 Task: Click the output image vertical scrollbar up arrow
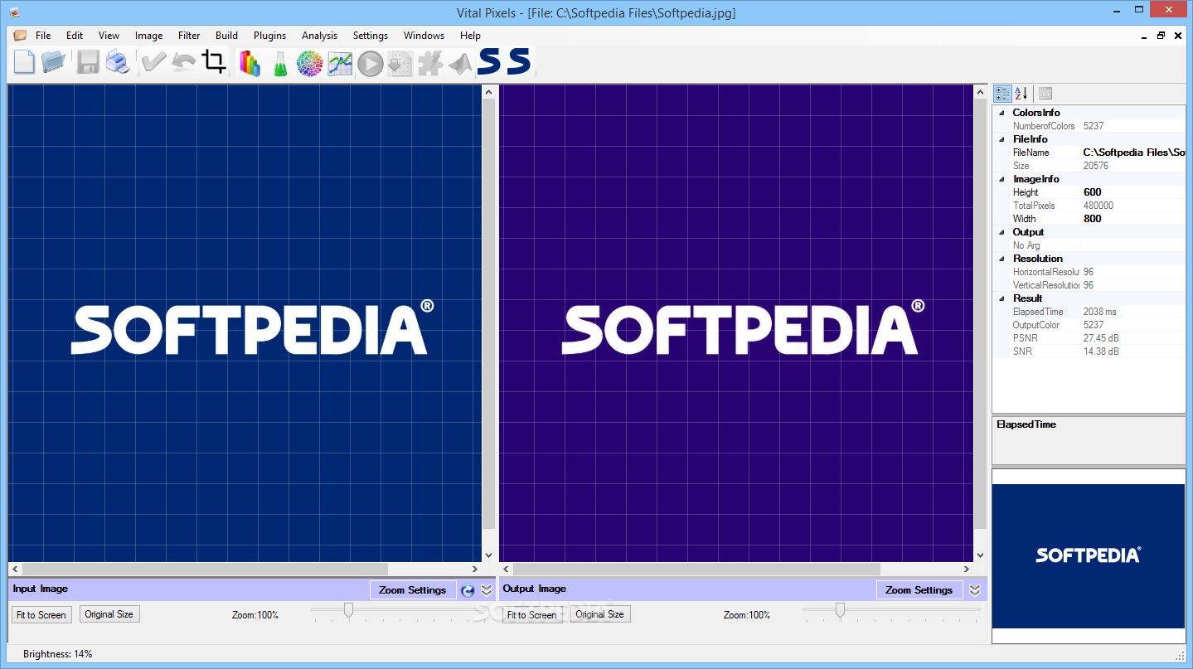980,92
